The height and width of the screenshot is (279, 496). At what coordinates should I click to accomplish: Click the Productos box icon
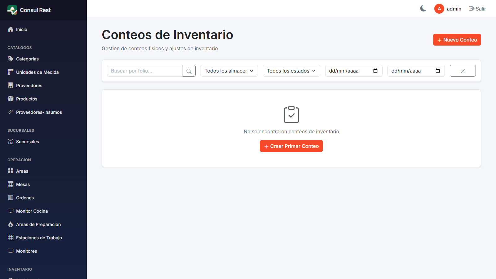(11, 99)
